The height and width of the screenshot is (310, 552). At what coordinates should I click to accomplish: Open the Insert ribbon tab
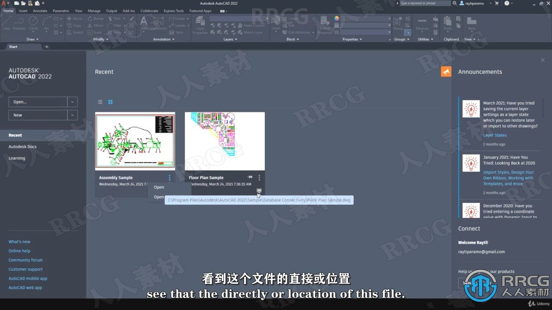tap(23, 11)
